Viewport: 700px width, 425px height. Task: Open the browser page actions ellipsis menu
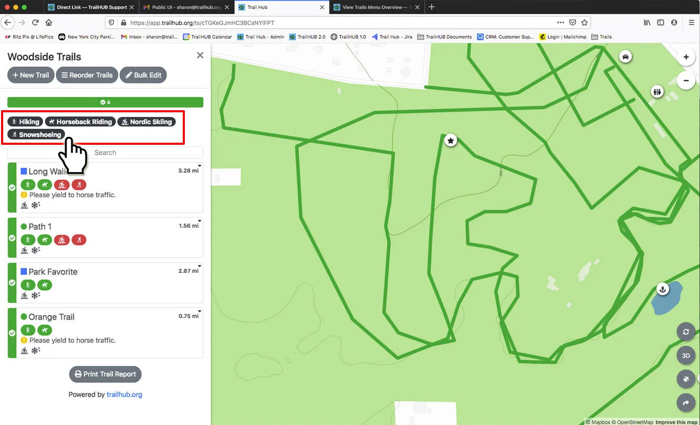(x=561, y=23)
